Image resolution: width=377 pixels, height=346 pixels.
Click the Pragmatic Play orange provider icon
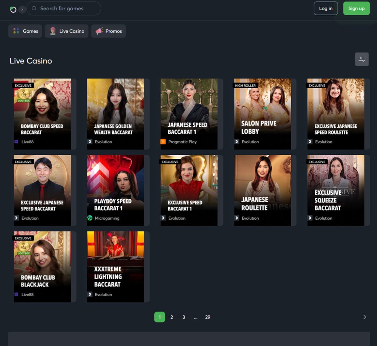[163, 142]
